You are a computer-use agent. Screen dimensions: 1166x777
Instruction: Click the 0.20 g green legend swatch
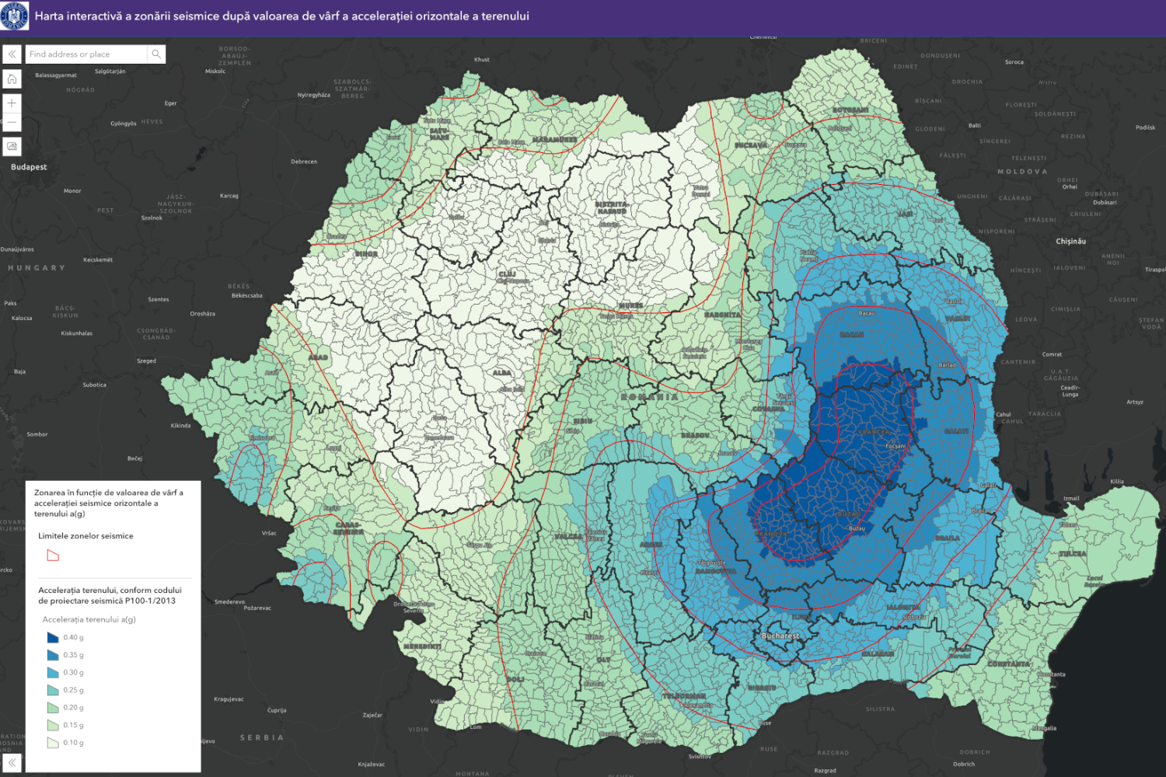53,708
